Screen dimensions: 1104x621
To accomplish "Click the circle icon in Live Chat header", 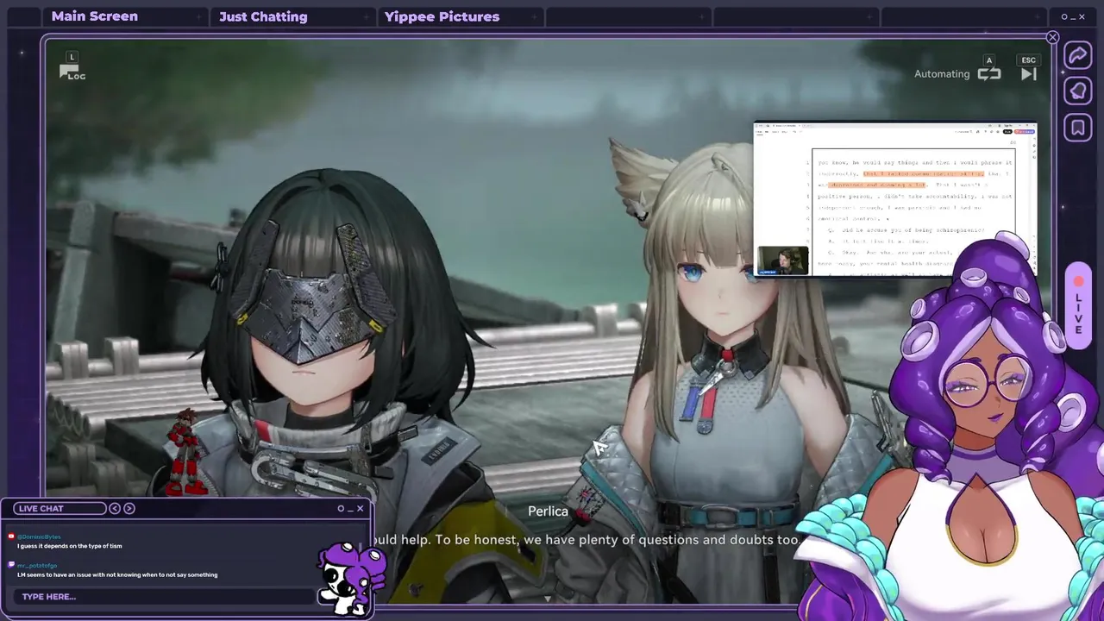I will click(x=341, y=508).
